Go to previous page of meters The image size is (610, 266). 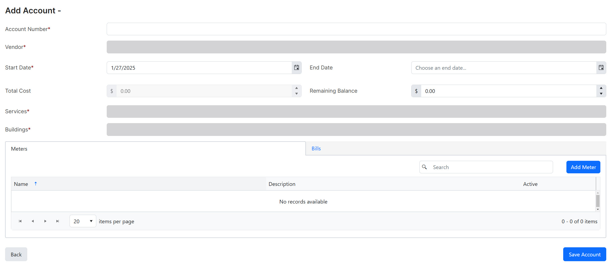tap(33, 221)
